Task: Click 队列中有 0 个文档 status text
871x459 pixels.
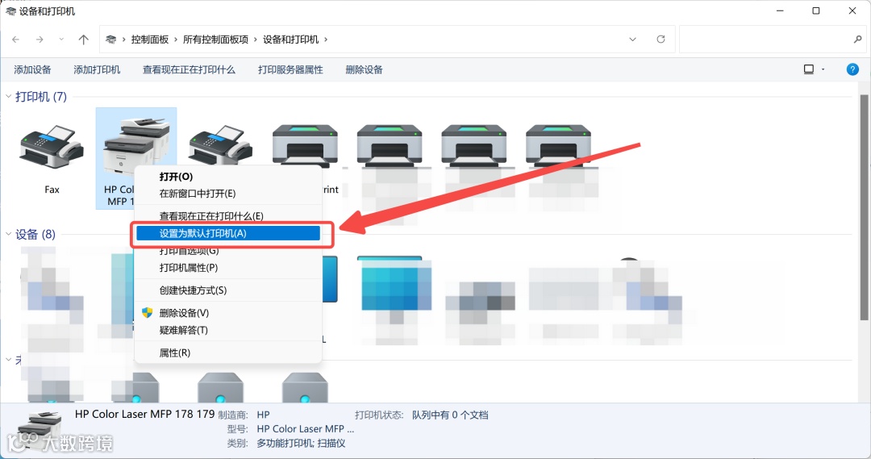Action: [450, 415]
